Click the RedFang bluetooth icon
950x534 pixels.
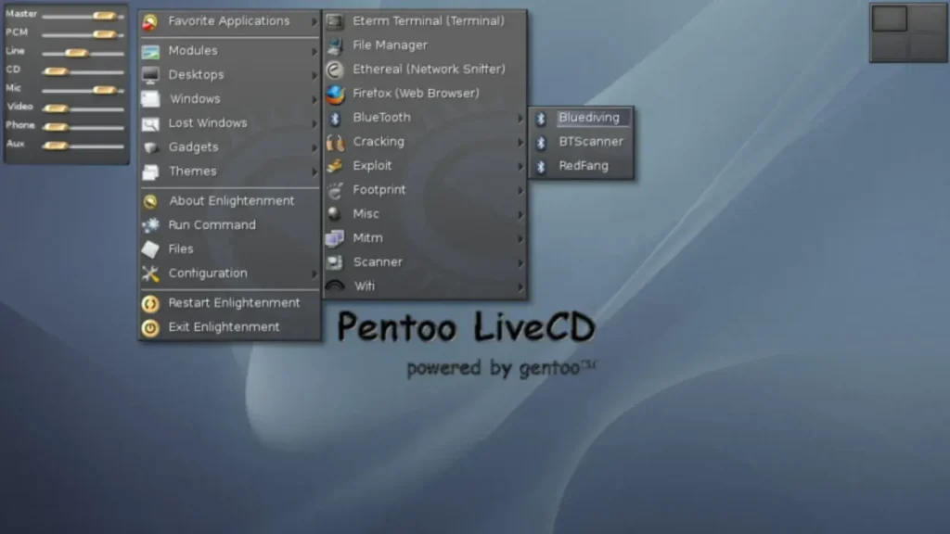tap(541, 167)
